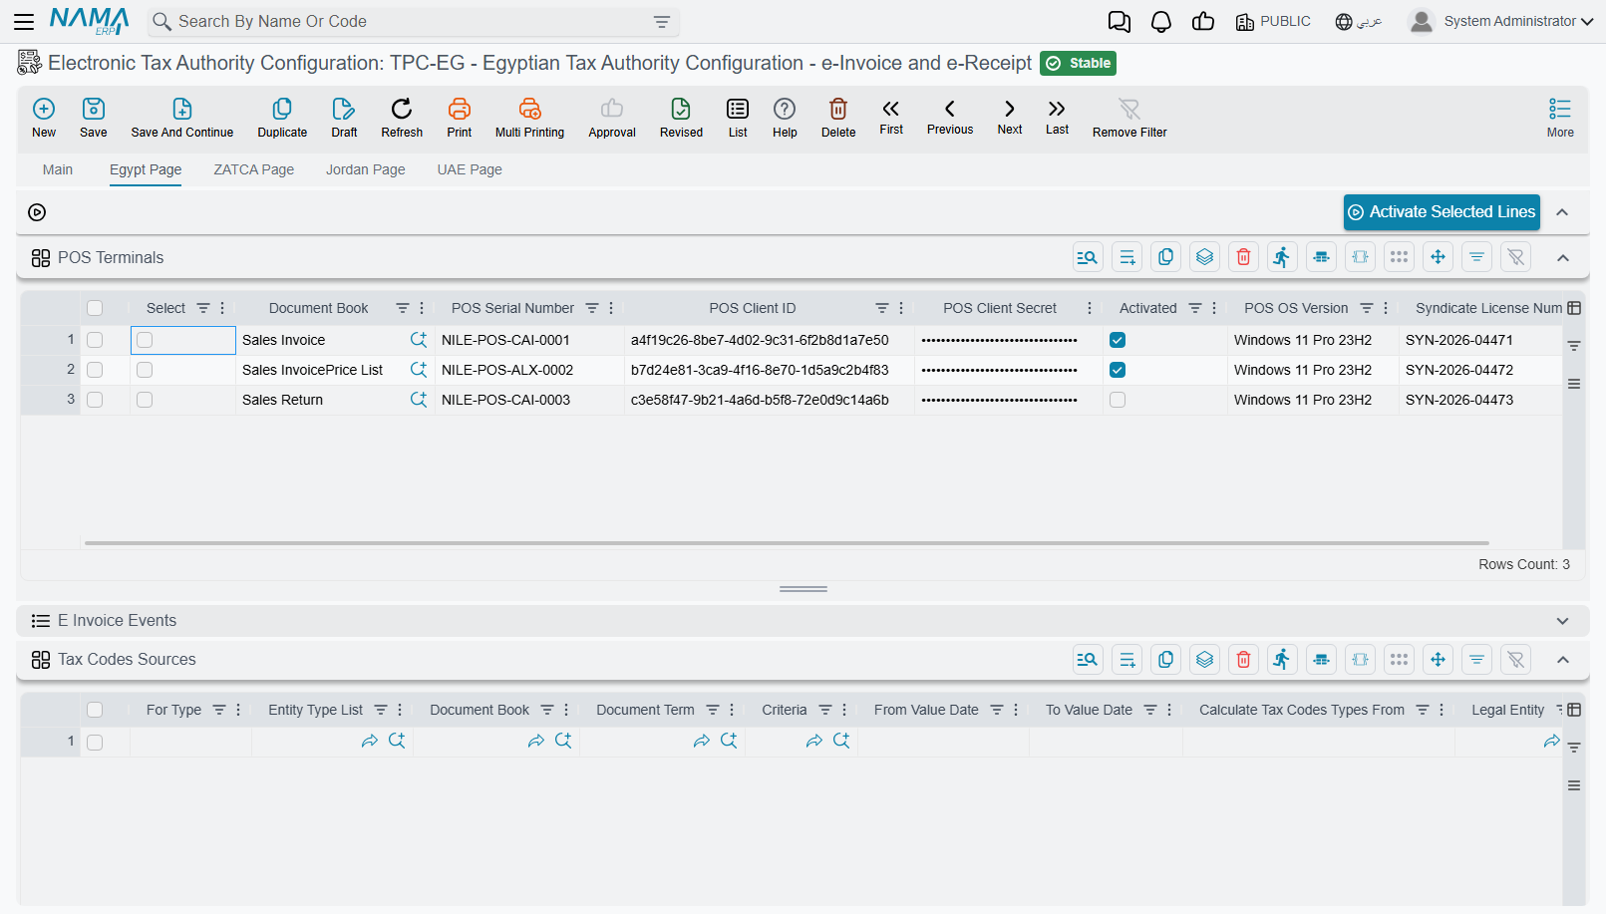1606x914 pixels.
Task: Open the Jordan Page tab
Action: point(366,169)
